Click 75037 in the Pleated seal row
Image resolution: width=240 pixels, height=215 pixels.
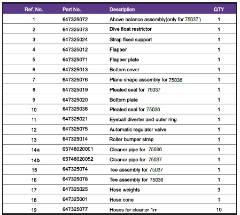(x=154, y=90)
